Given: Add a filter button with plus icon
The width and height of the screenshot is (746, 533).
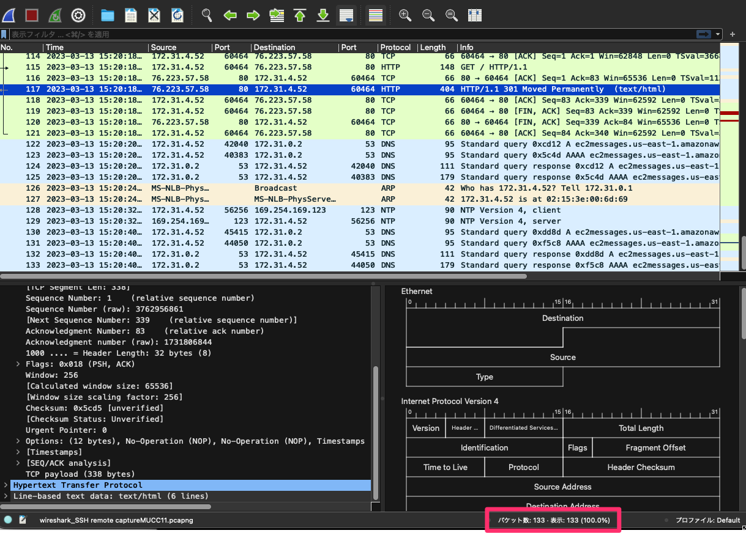Looking at the screenshot, I should pos(733,34).
